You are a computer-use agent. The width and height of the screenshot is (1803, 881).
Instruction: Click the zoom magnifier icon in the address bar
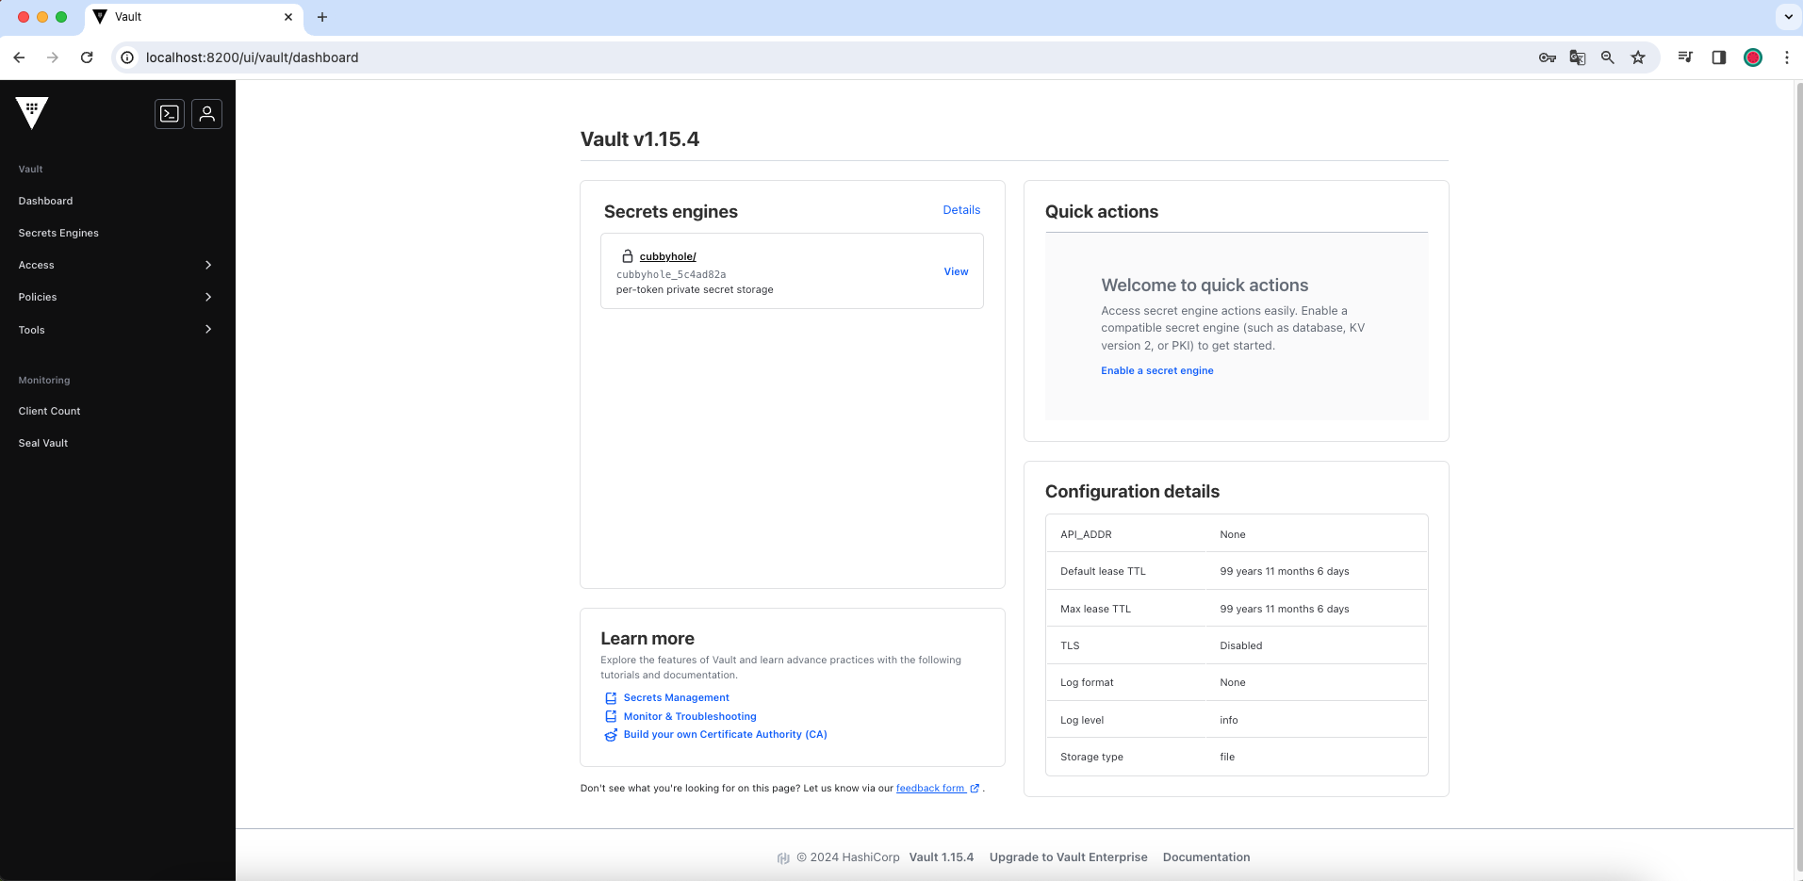[x=1608, y=57]
